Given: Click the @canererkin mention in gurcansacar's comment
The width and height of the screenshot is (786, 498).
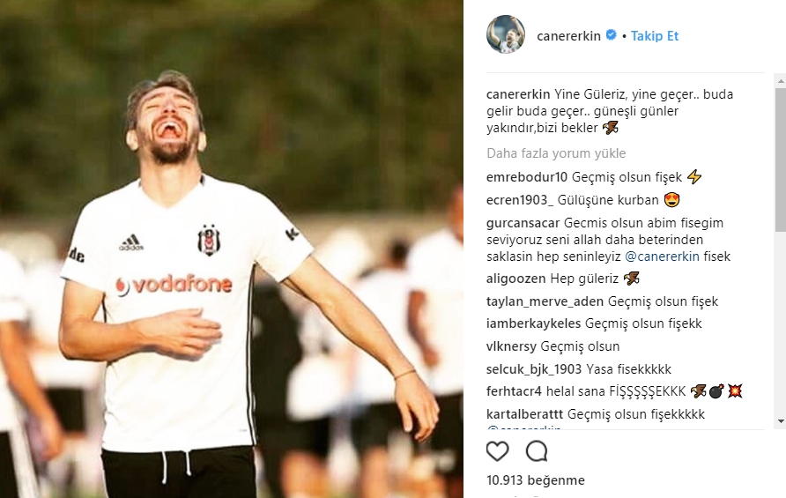Looking at the screenshot, I should tap(662, 256).
